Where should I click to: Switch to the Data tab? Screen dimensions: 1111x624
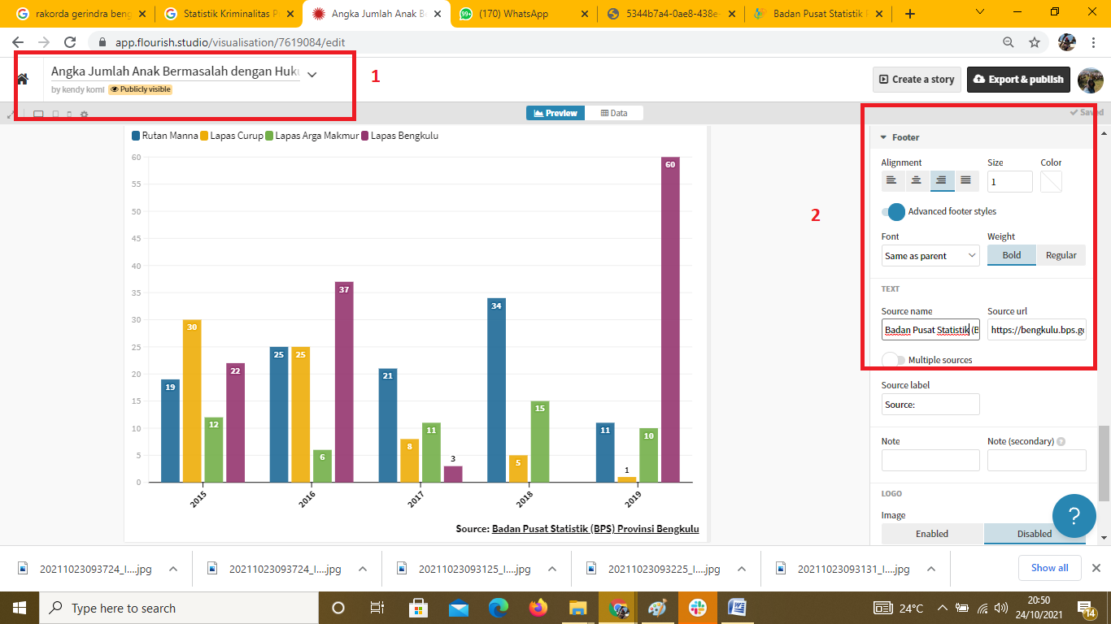(614, 113)
